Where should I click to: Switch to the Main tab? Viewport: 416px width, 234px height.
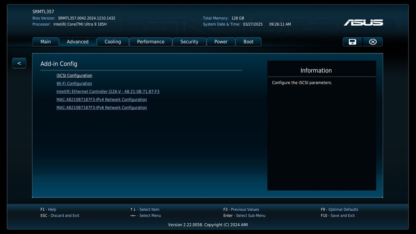click(45, 42)
